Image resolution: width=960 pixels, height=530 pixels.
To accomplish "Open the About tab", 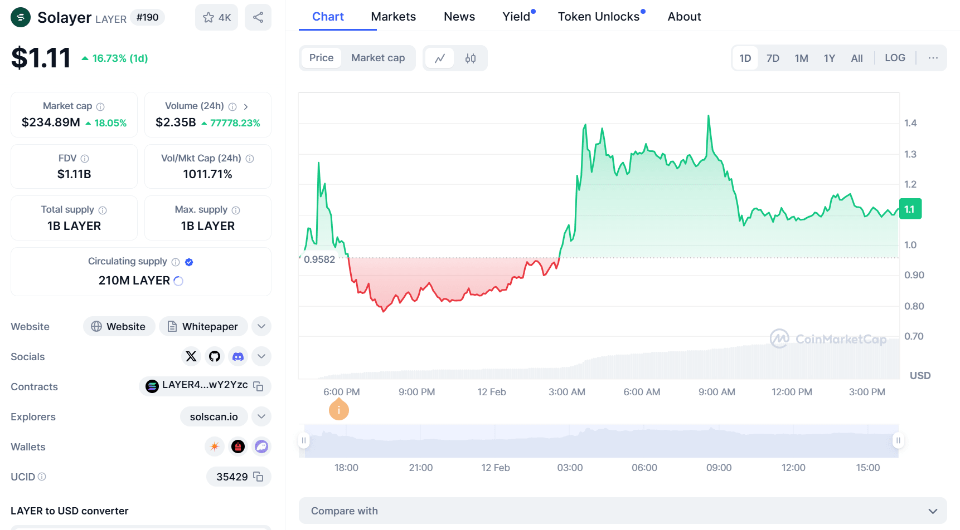I will (x=684, y=17).
